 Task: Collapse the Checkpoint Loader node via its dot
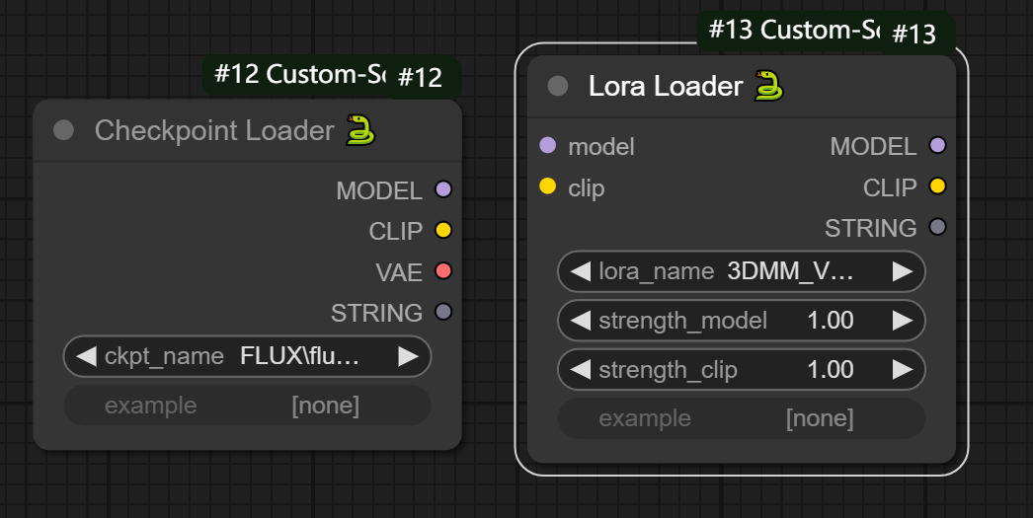pos(64,130)
